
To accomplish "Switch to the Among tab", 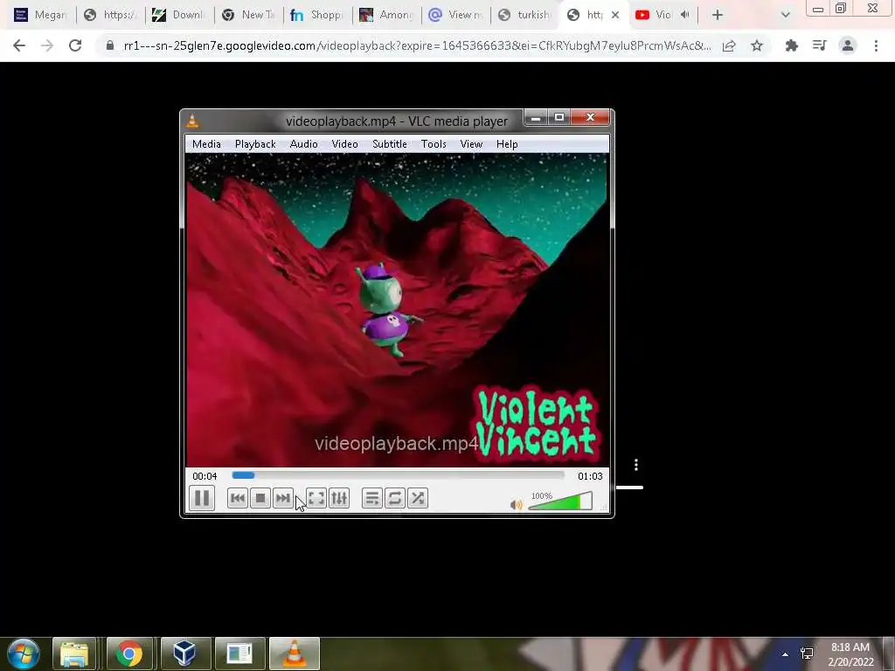I will coord(387,15).
